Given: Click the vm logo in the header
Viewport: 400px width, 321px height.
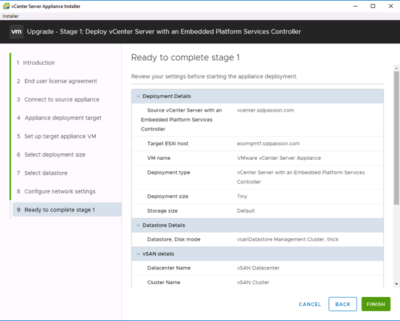Looking at the screenshot, I should tap(16, 31).
